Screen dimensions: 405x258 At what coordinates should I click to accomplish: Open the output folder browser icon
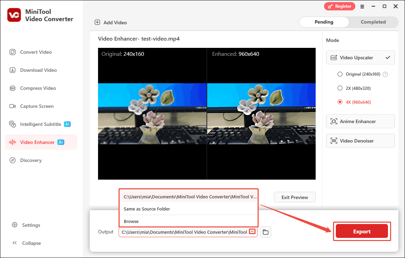[266, 232]
